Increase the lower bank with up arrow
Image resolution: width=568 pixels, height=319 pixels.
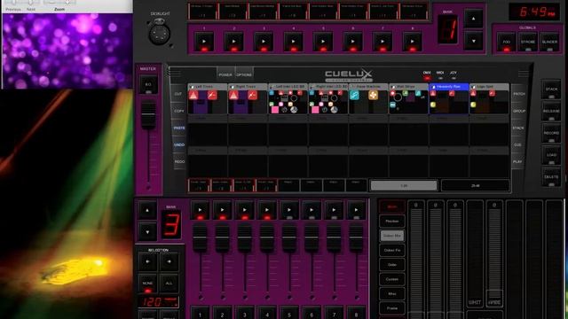point(147,211)
